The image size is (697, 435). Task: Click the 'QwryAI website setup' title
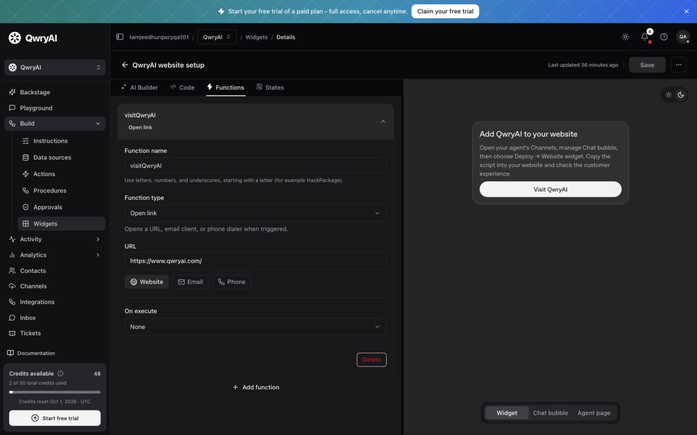(168, 65)
